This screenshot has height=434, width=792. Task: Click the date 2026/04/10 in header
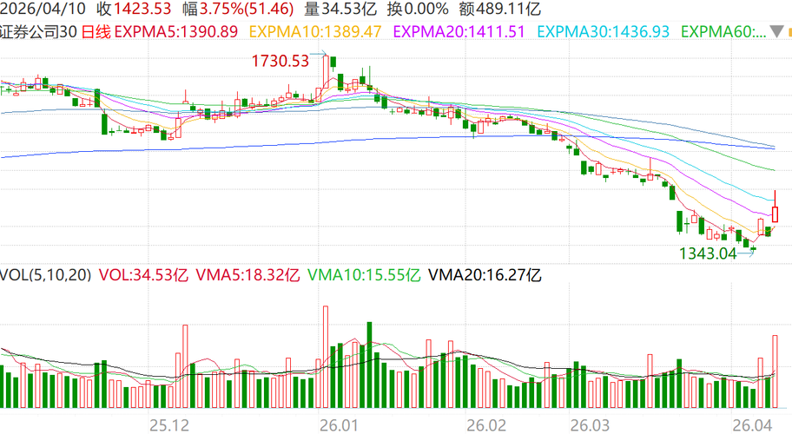tap(43, 9)
